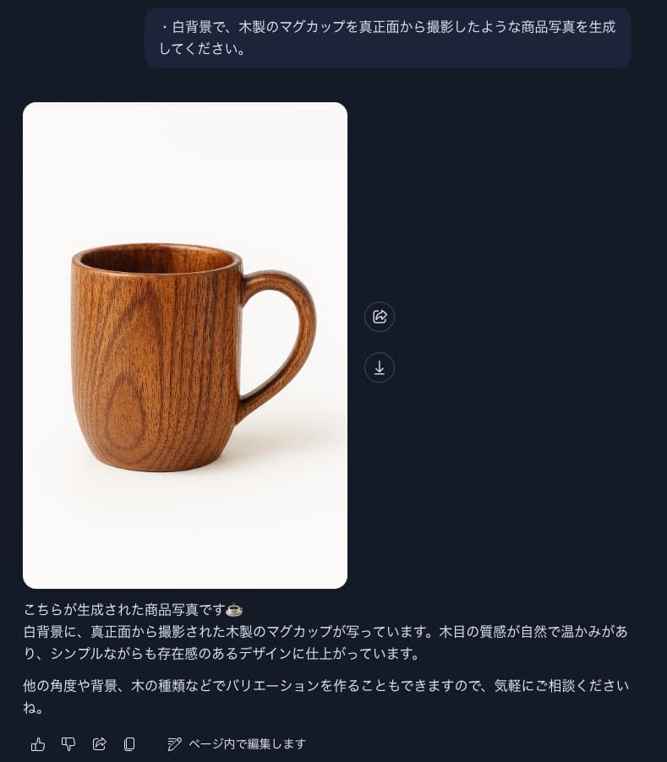Open the generated wooden mug image
This screenshot has height=762, width=667.
point(185,345)
